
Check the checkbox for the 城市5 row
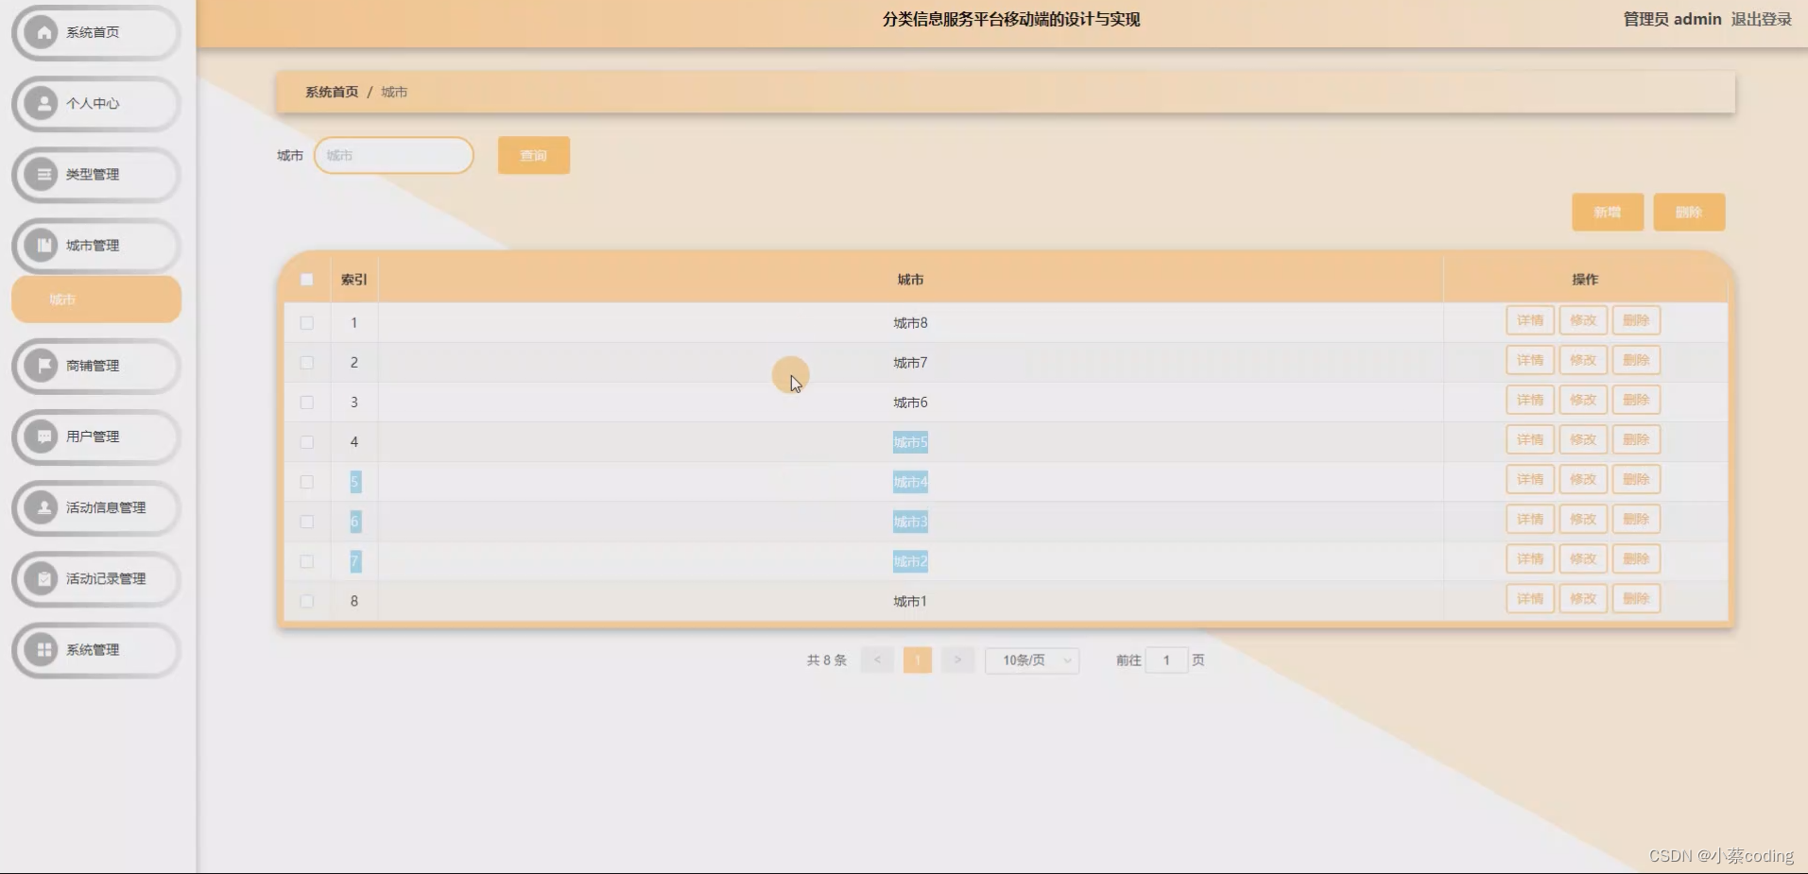point(306,441)
